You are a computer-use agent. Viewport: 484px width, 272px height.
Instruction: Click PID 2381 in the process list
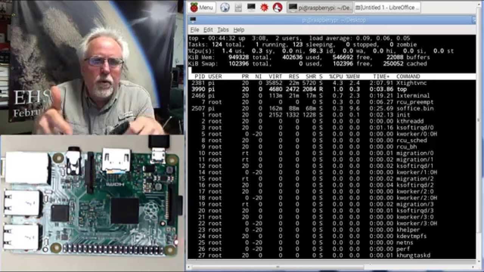(x=198, y=83)
